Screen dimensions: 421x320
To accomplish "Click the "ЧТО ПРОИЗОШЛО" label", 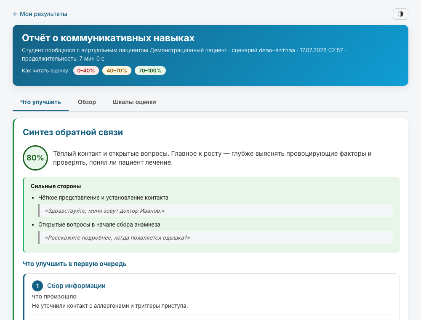I will pyautogui.click(x=54, y=297).
